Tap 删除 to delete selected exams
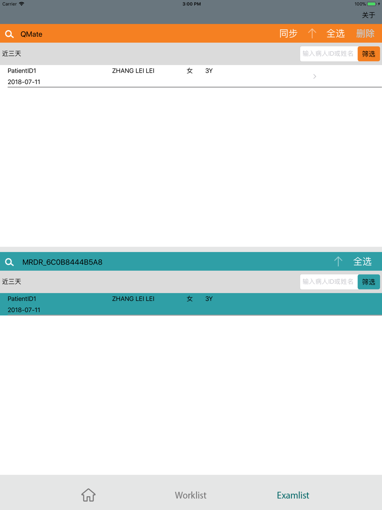Viewport: 382px width, 510px height. click(366, 34)
